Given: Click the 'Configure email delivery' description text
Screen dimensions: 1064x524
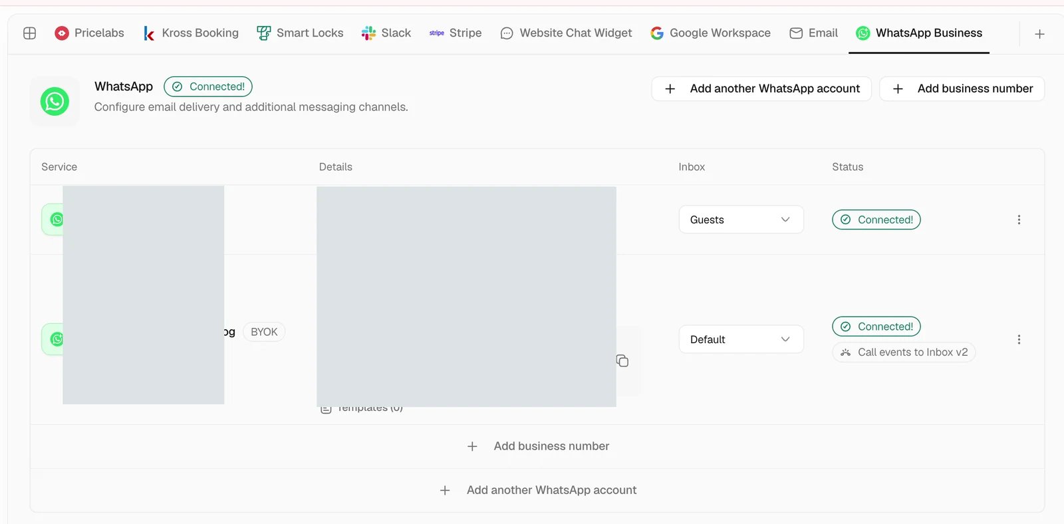Looking at the screenshot, I should pos(251,107).
